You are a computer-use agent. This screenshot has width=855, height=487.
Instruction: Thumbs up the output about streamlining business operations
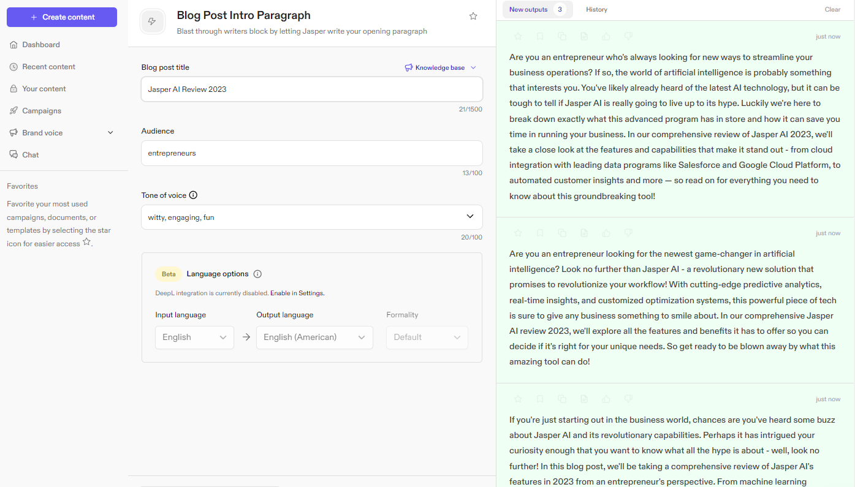pos(606,37)
